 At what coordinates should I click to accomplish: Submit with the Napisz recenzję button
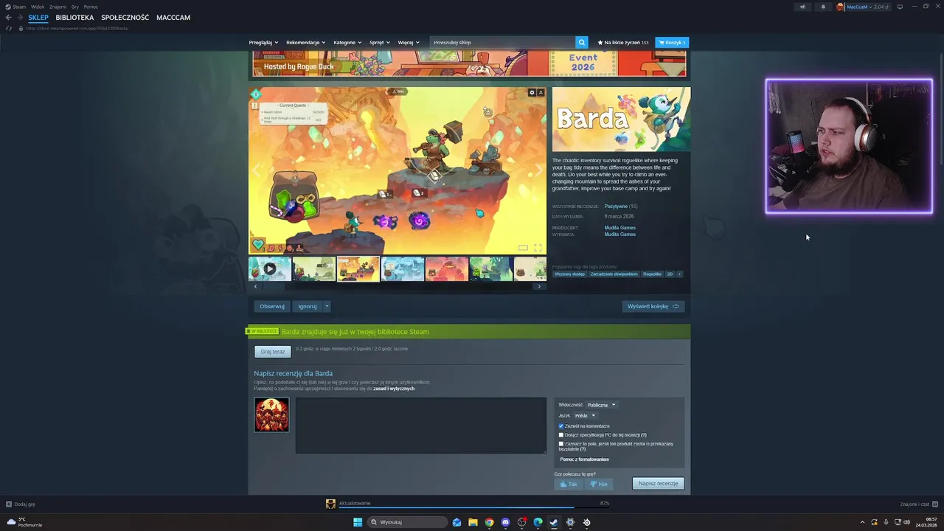pyautogui.click(x=658, y=484)
